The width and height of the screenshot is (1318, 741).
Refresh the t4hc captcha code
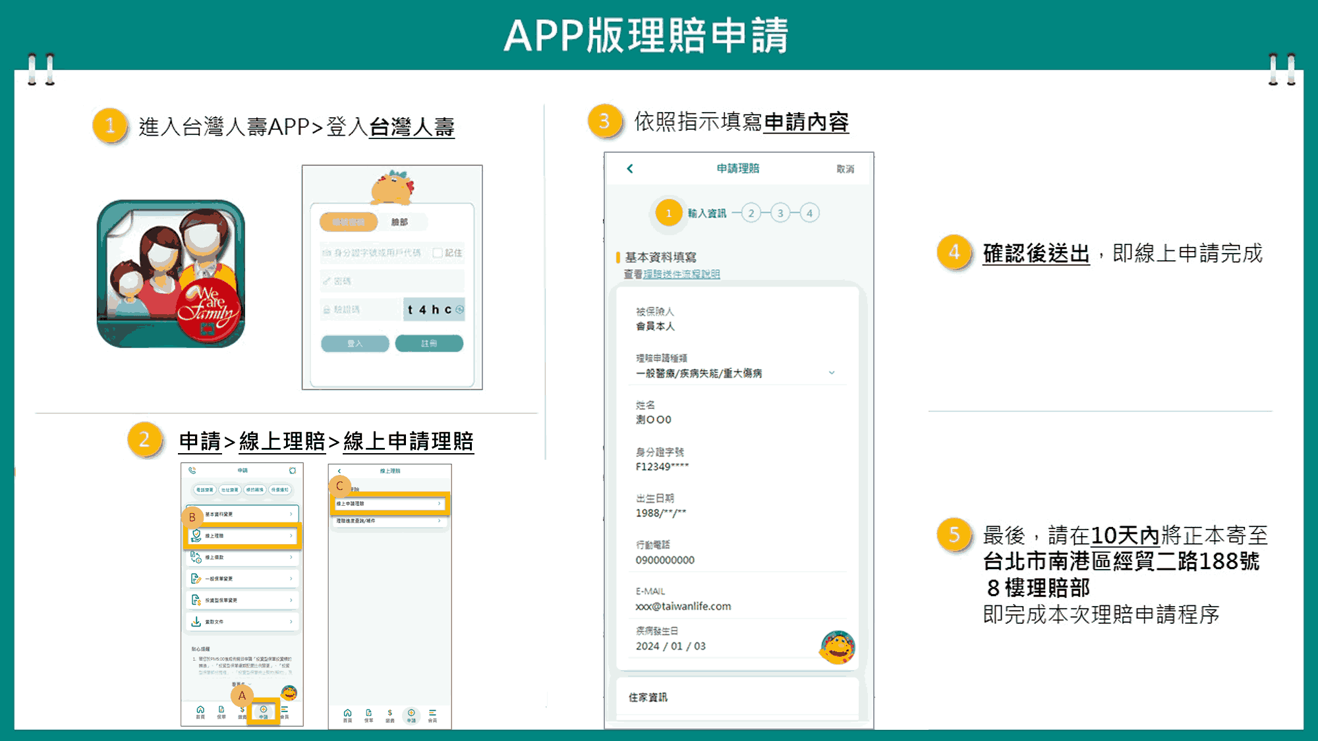(459, 309)
